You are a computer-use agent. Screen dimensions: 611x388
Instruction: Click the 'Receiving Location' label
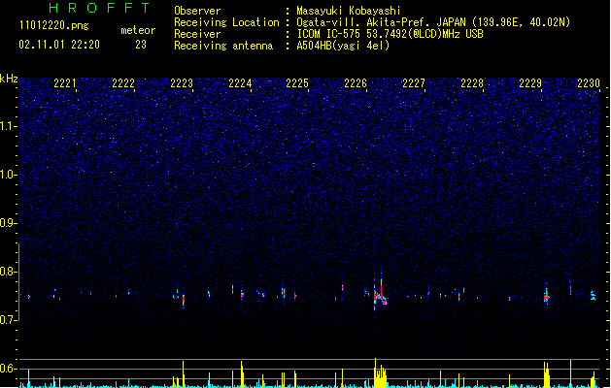pyautogui.click(x=226, y=22)
